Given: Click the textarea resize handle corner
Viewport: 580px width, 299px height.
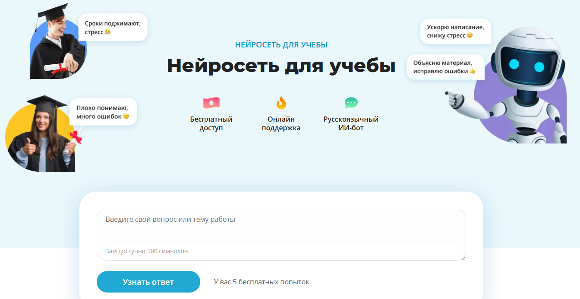Looking at the screenshot, I should point(463,257).
